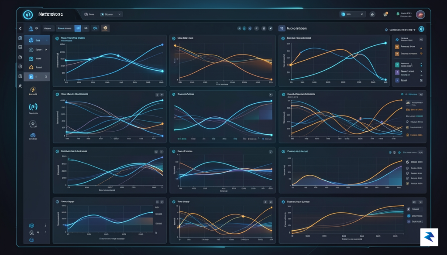Select the sidebar item with the orange house icon
The image size is (447, 255).
[37, 68]
